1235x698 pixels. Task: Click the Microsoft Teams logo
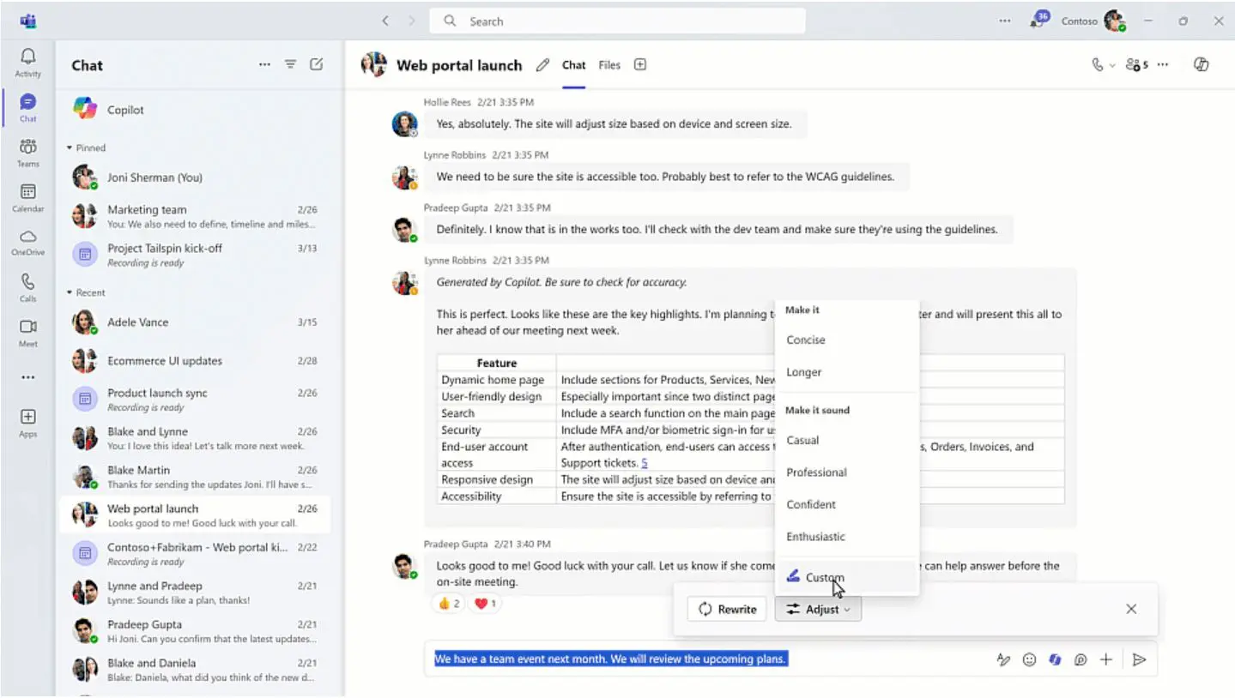coord(27,21)
